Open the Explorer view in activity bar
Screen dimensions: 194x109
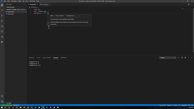click(2, 5)
